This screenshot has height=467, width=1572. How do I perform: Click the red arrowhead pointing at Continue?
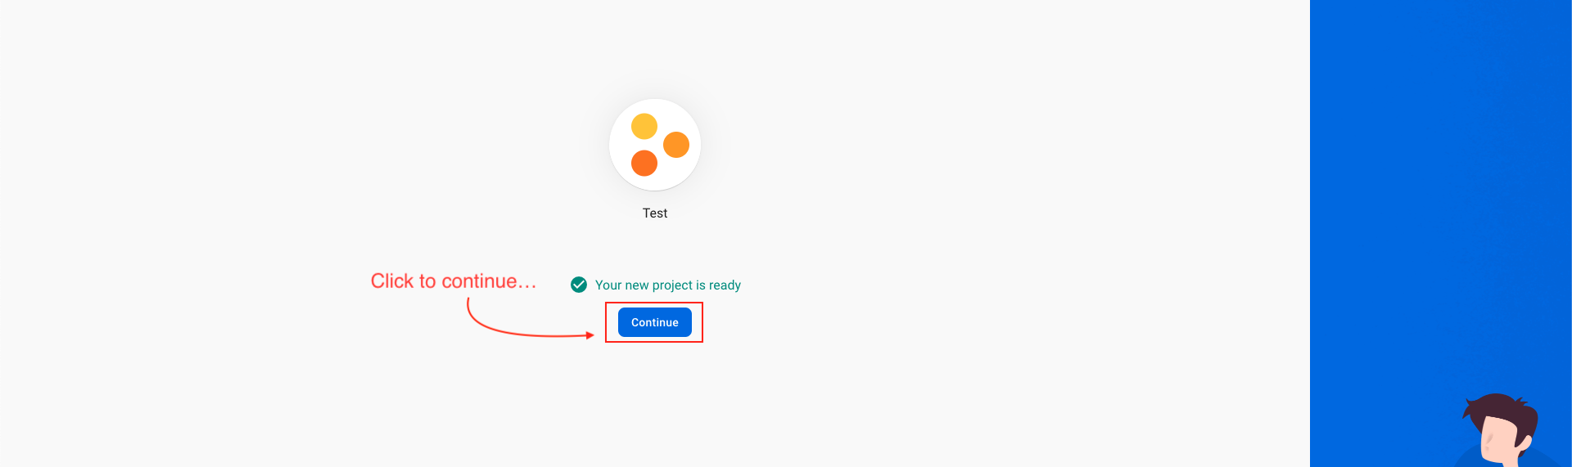[589, 335]
